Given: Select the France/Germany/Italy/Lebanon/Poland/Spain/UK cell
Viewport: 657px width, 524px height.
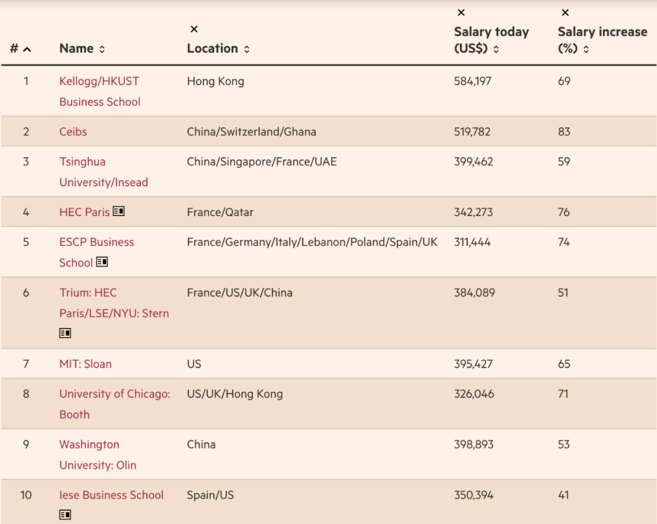Looking at the screenshot, I should click(x=312, y=242).
